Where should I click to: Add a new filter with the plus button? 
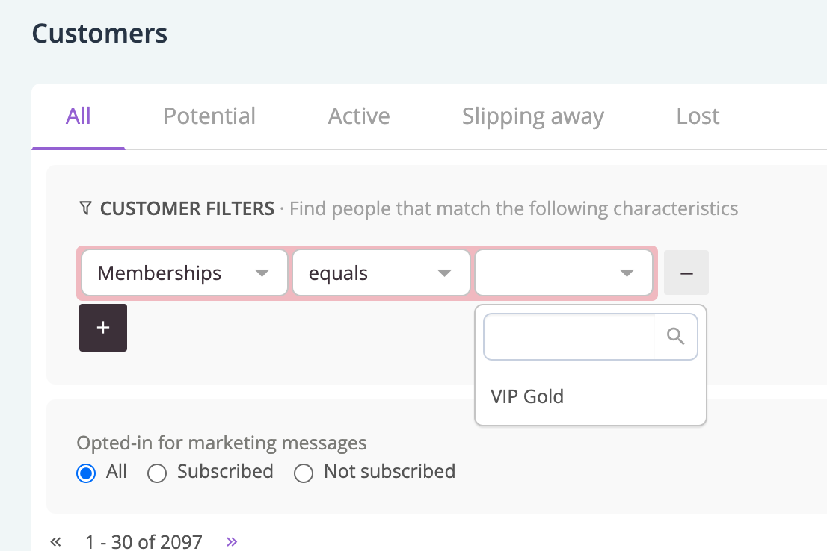click(x=103, y=328)
